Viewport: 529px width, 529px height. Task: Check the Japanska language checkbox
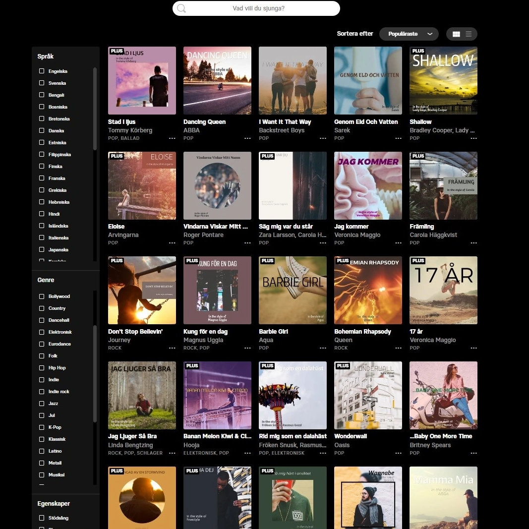(42, 250)
